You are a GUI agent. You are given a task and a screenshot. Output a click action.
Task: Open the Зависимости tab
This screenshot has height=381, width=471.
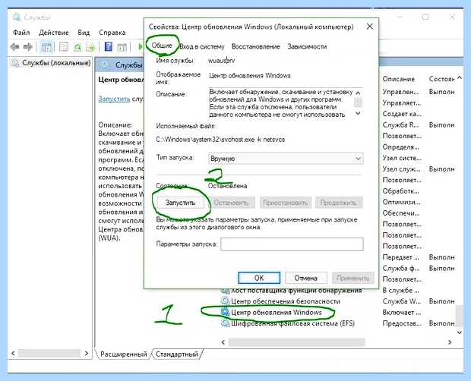coord(307,46)
